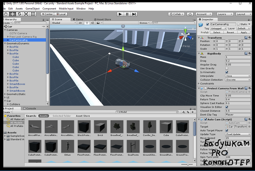Enable Use Gravity checkbox
Image resolution: width=255 pixels, height=171 pixels.
coord(227,68)
